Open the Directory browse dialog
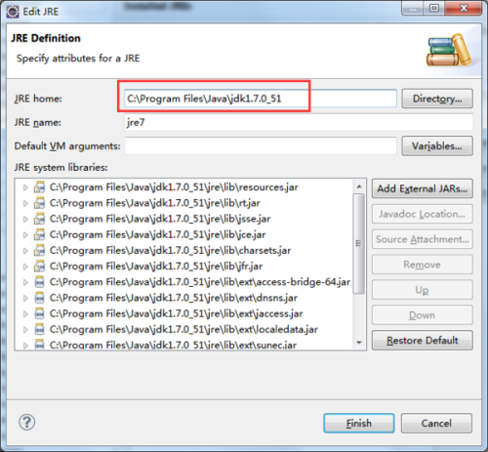 pos(437,99)
